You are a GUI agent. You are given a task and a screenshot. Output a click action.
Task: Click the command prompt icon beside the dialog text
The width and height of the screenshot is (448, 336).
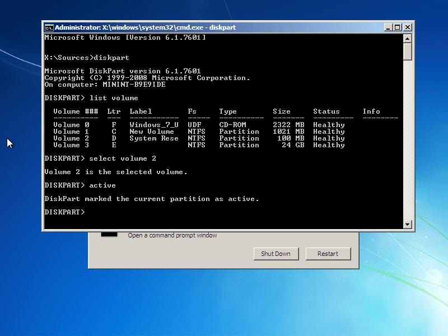108,235
